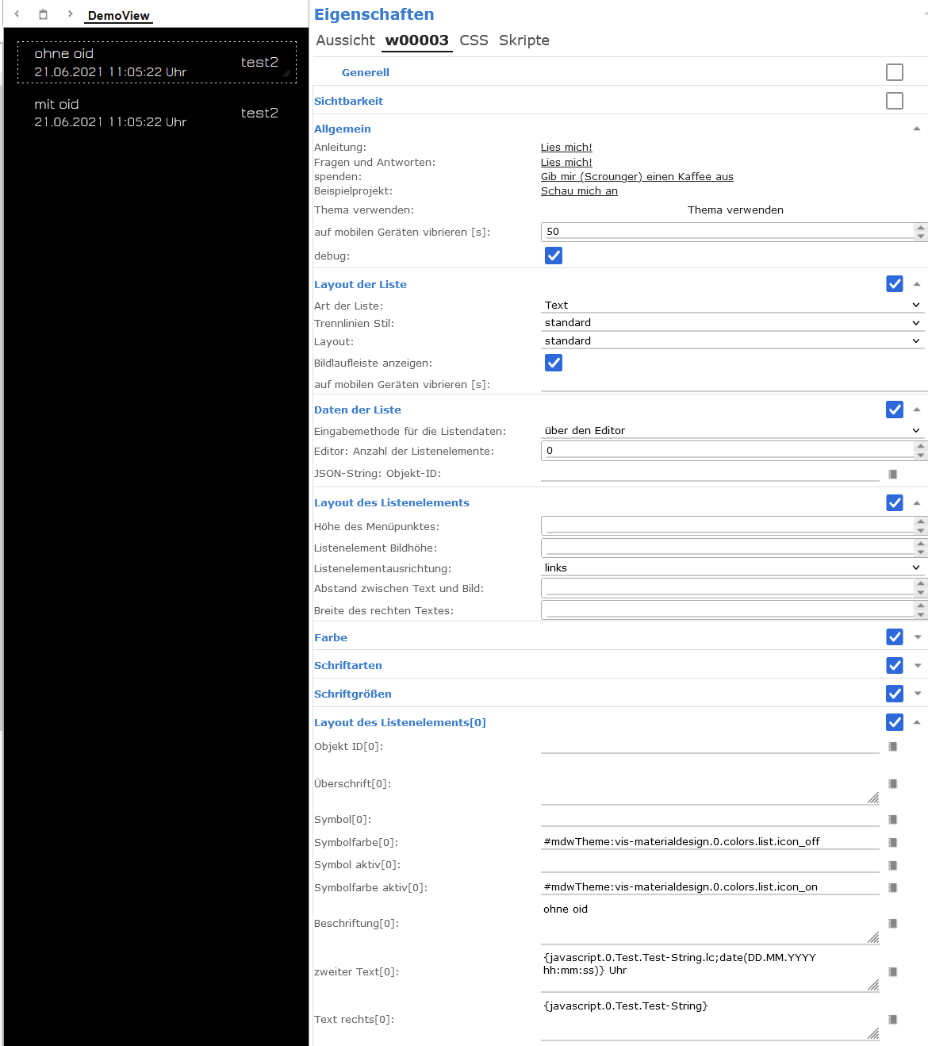Go back with the left arrow icon
The image size is (928, 1046).
pos(17,13)
